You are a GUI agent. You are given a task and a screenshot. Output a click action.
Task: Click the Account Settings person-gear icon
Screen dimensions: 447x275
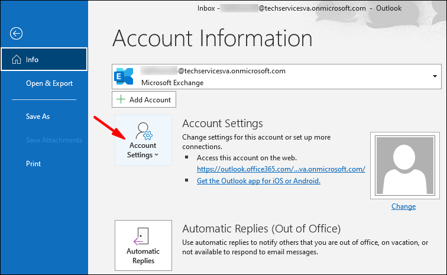point(143,131)
